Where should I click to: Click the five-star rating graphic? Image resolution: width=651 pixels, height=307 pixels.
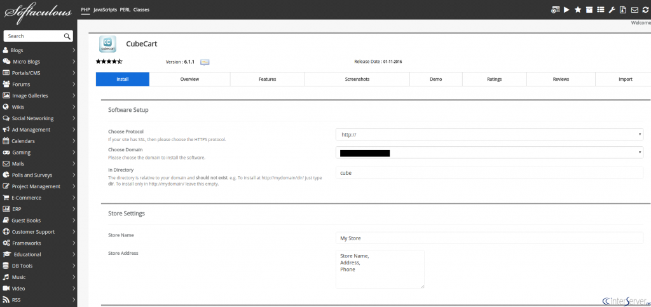pos(109,62)
